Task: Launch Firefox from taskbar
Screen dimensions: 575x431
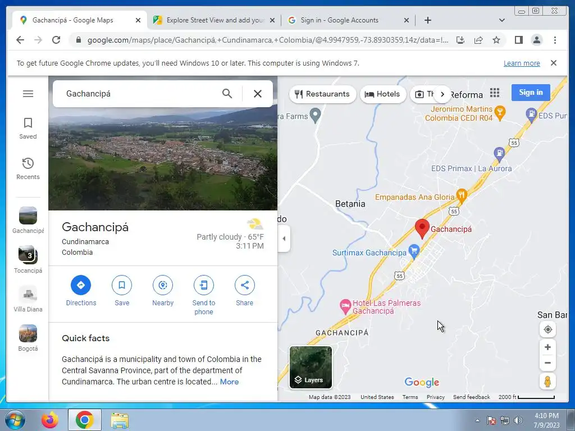Action: 50,420
